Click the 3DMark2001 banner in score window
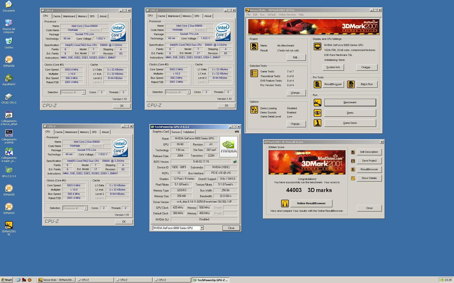Viewport: 454px width, 283px height. click(307, 162)
